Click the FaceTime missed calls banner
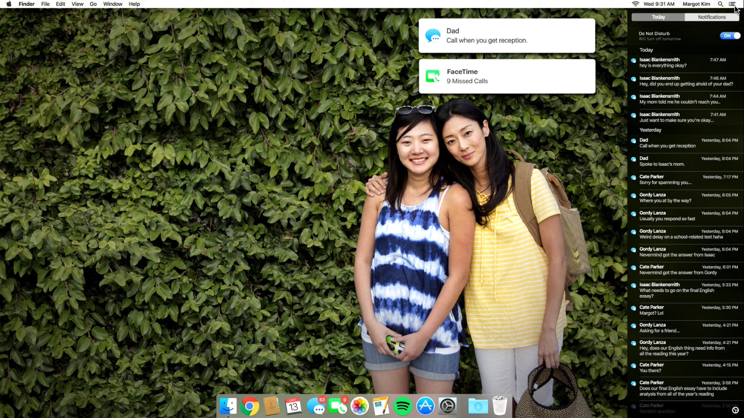Image resolution: width=744 pixels, height=418 pixels. tap(507, 76)
